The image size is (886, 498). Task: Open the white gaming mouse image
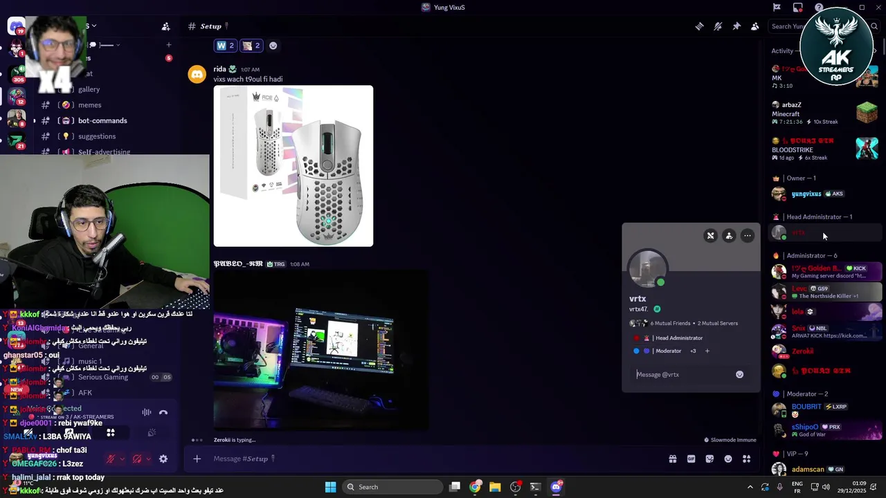[x=293, y=166]
